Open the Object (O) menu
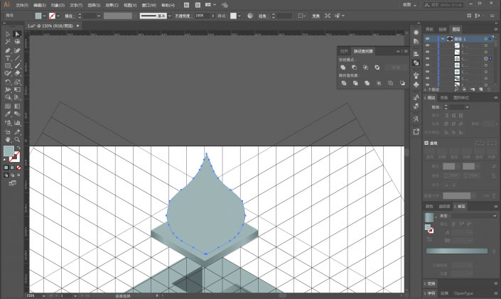Image resolution: width=501 pixels, height=299 pixels. 58,5
